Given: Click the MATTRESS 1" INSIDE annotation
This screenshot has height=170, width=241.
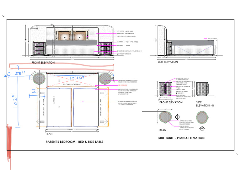Looking at the screenshot, I should click(123, 45).
